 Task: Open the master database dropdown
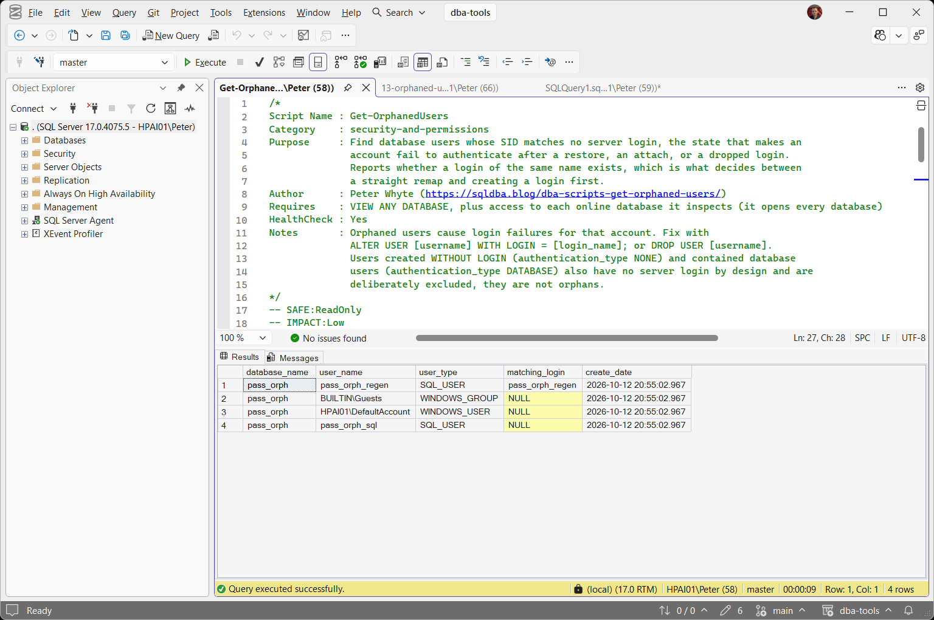[113, 62]
